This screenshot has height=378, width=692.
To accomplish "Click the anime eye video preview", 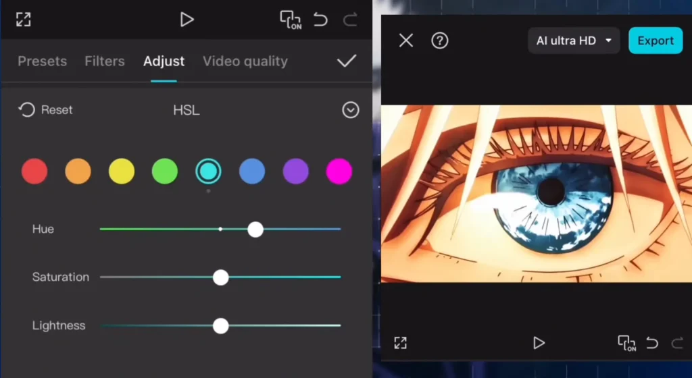I will (536, 194).
